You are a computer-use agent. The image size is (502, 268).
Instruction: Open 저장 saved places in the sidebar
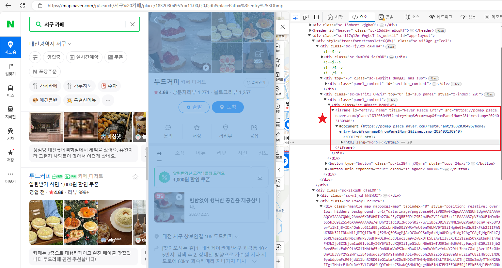(10, 156)
